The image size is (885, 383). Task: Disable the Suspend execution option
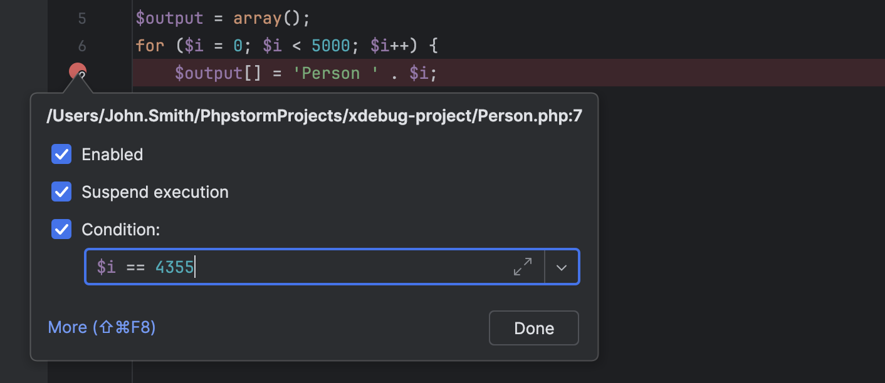click(x=61, y=191)
